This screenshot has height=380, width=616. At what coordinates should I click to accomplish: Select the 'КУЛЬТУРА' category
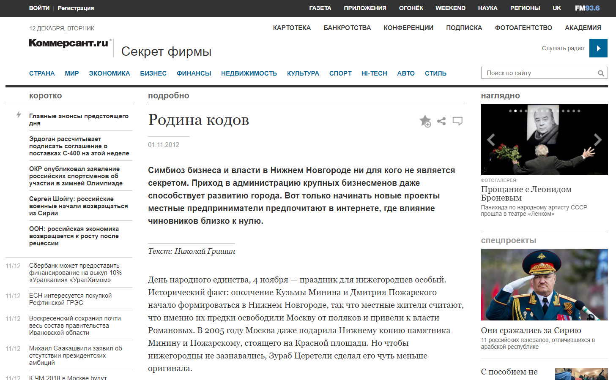303,73
